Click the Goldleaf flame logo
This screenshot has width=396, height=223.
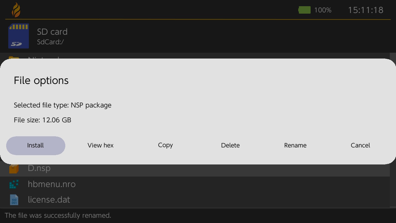(x=16, y=10)
